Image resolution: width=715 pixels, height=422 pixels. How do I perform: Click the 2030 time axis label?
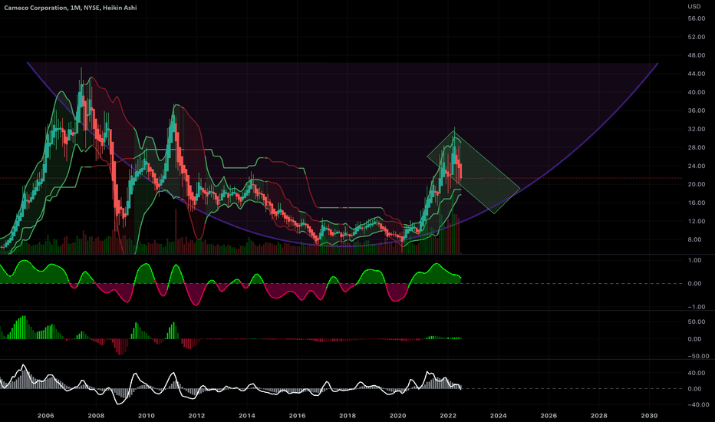649,416
